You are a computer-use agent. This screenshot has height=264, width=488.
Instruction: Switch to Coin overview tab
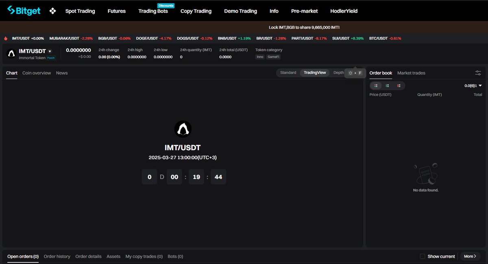click(37, 73)
